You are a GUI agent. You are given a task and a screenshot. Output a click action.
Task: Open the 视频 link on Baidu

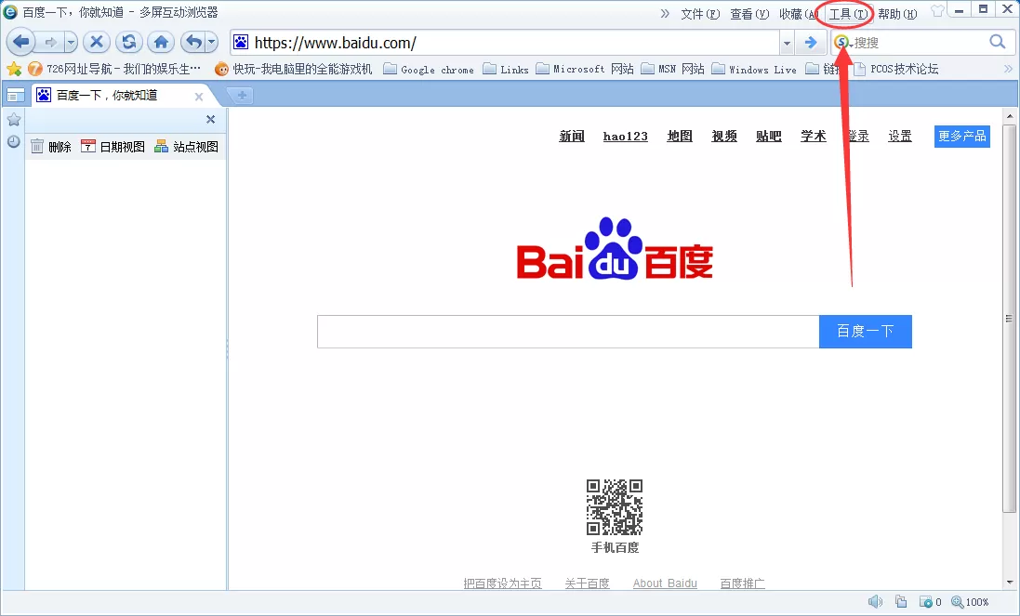(724, 136)
